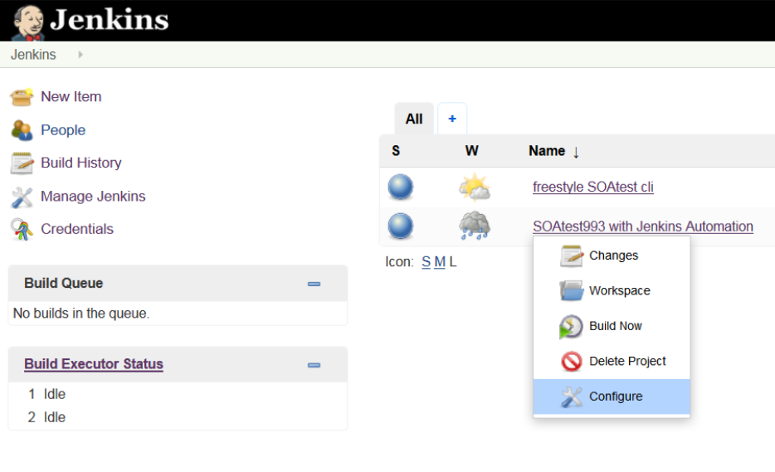Open SOAtest993 with Jenkins Automation job

click(x=643, y=226)
